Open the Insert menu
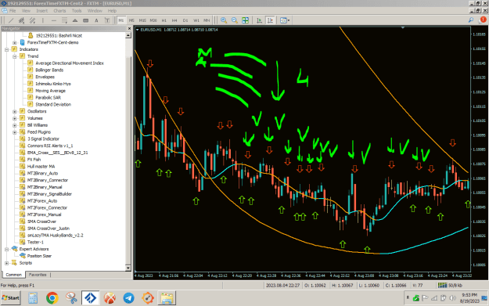This screenshot has width=489, height=306. pyautogui.click(x=41, y=11)
